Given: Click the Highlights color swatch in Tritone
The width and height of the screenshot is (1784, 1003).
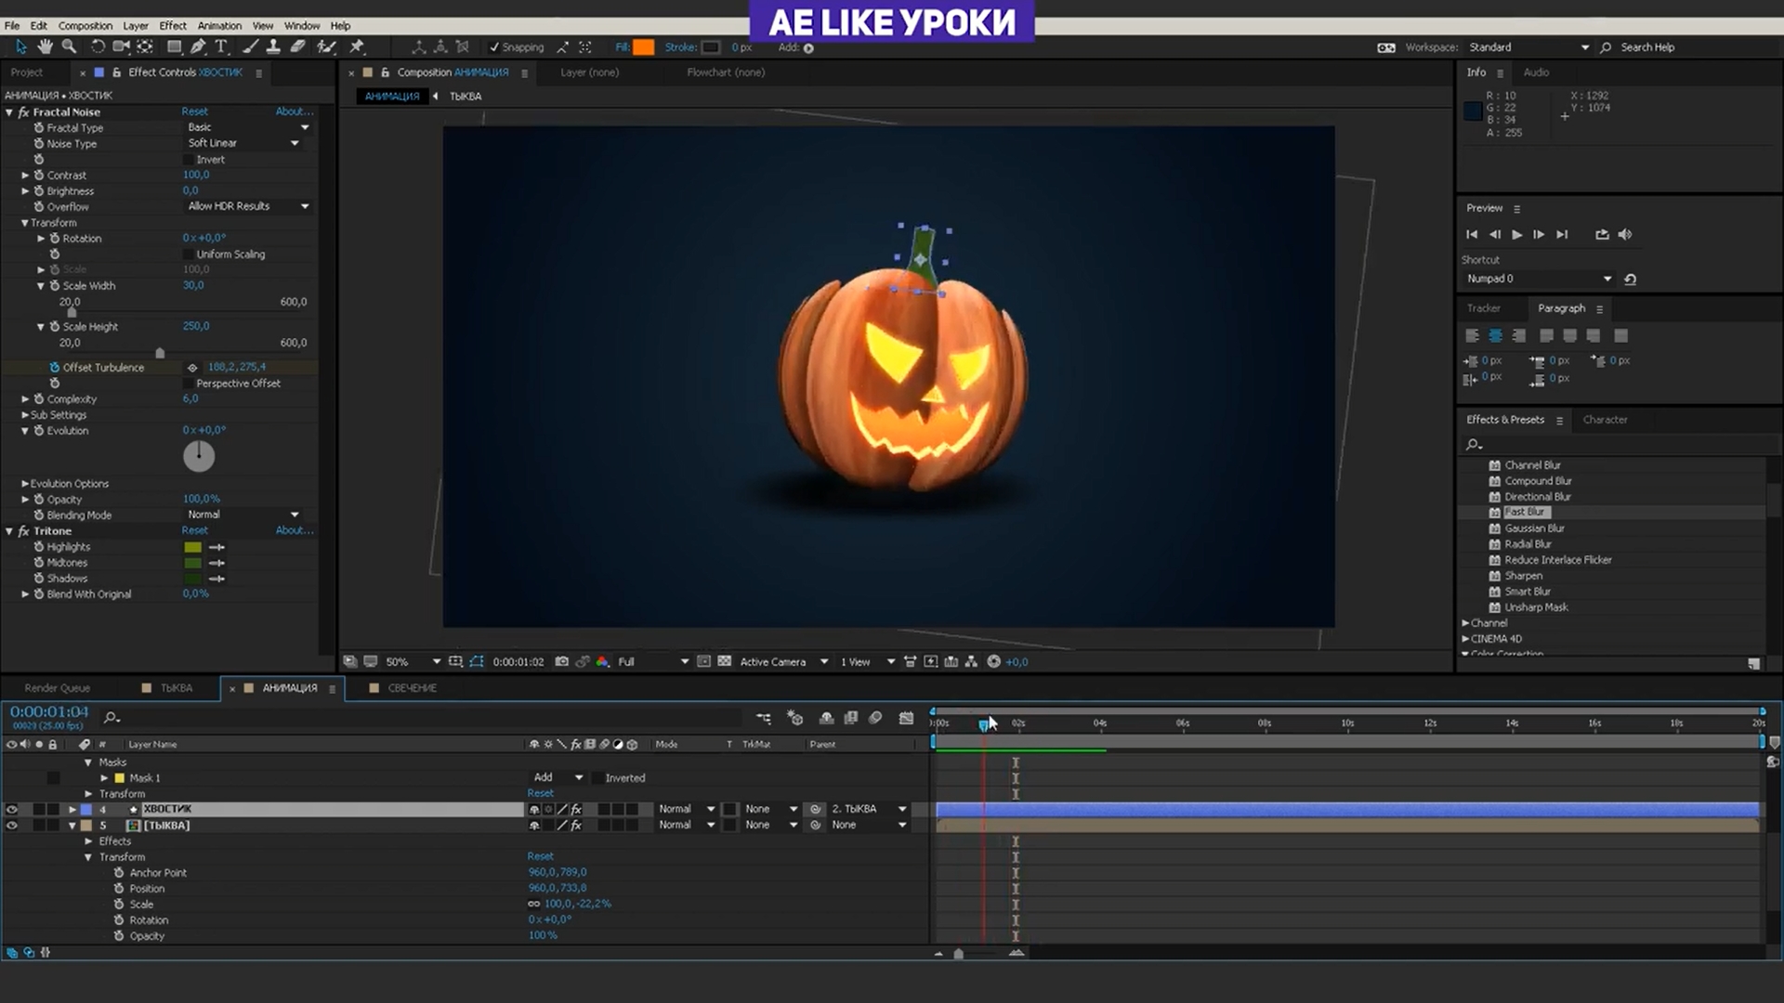Looking at the screenshot, I should click(191, 547).
